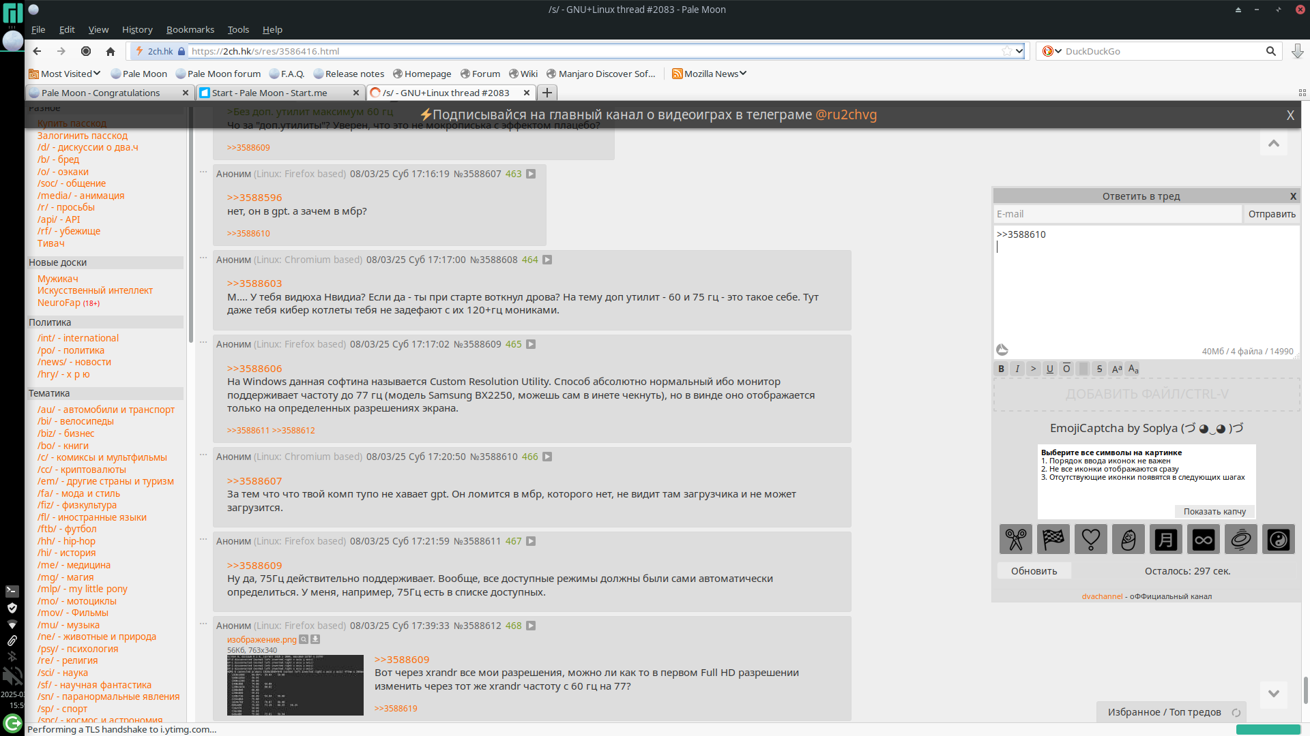This screenshot has width=1310, height=736.
Task: Run the search with the magnifier icon
Action: point(1270,51)
